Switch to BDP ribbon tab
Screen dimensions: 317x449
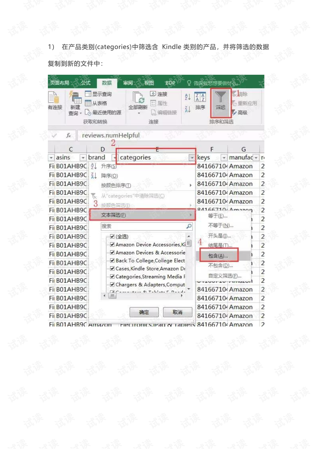170,83
